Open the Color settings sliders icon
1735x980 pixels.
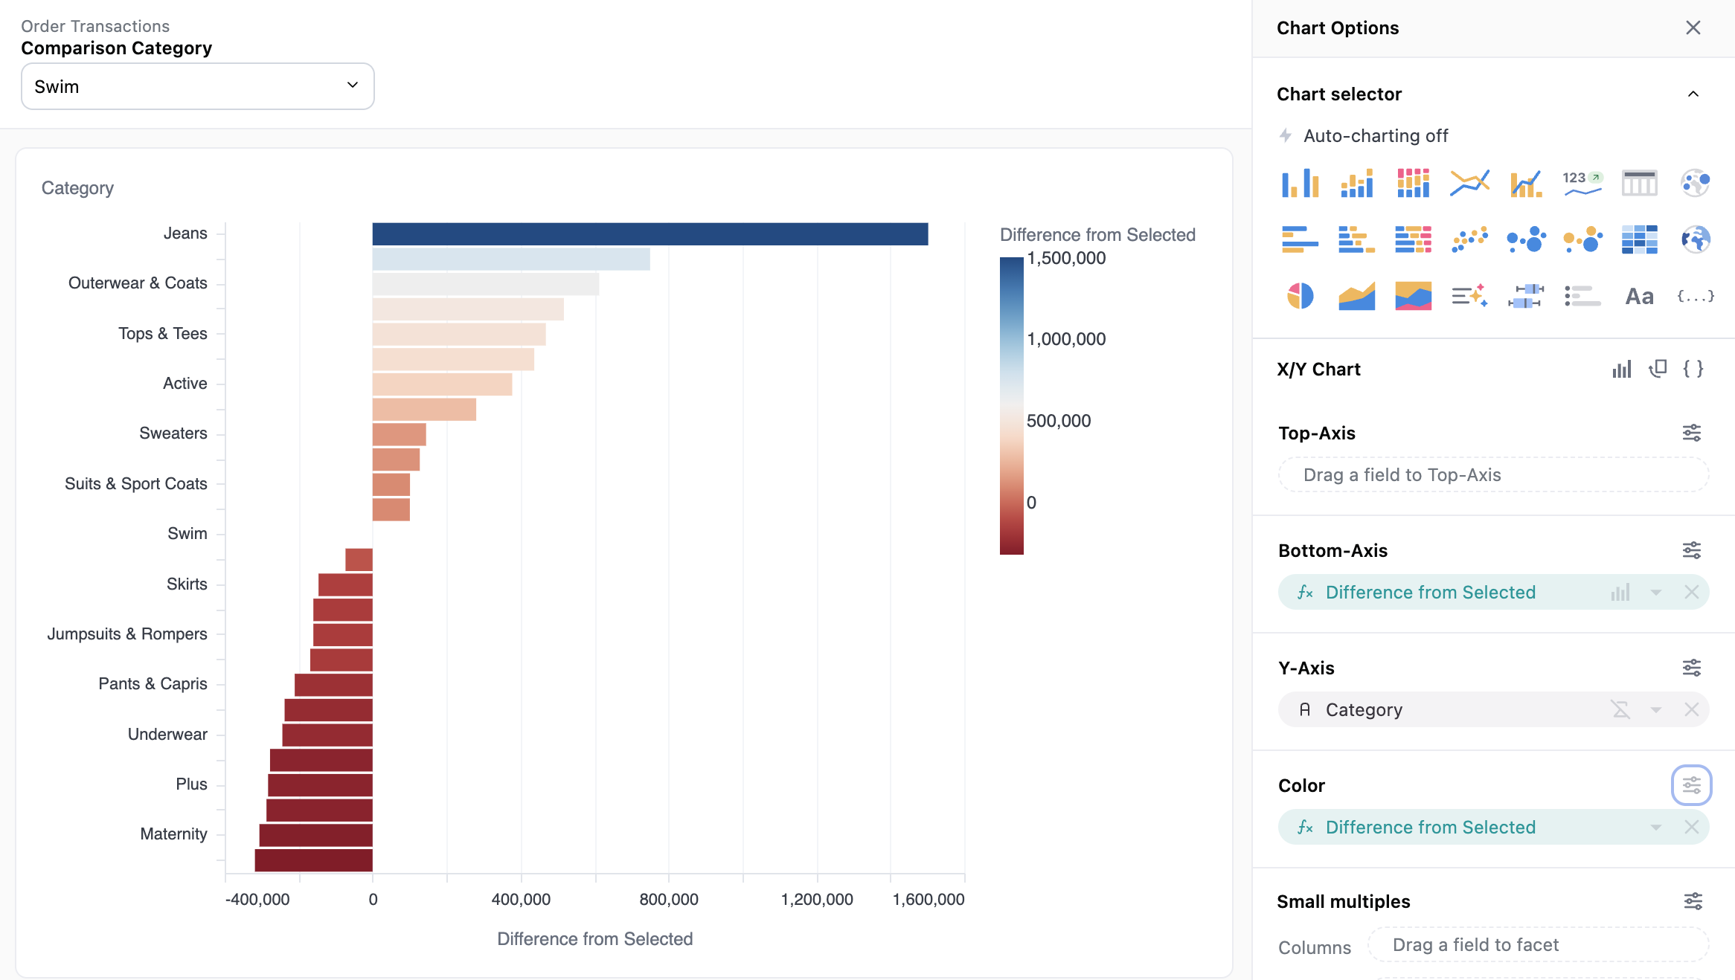[x=1691, y=785]
